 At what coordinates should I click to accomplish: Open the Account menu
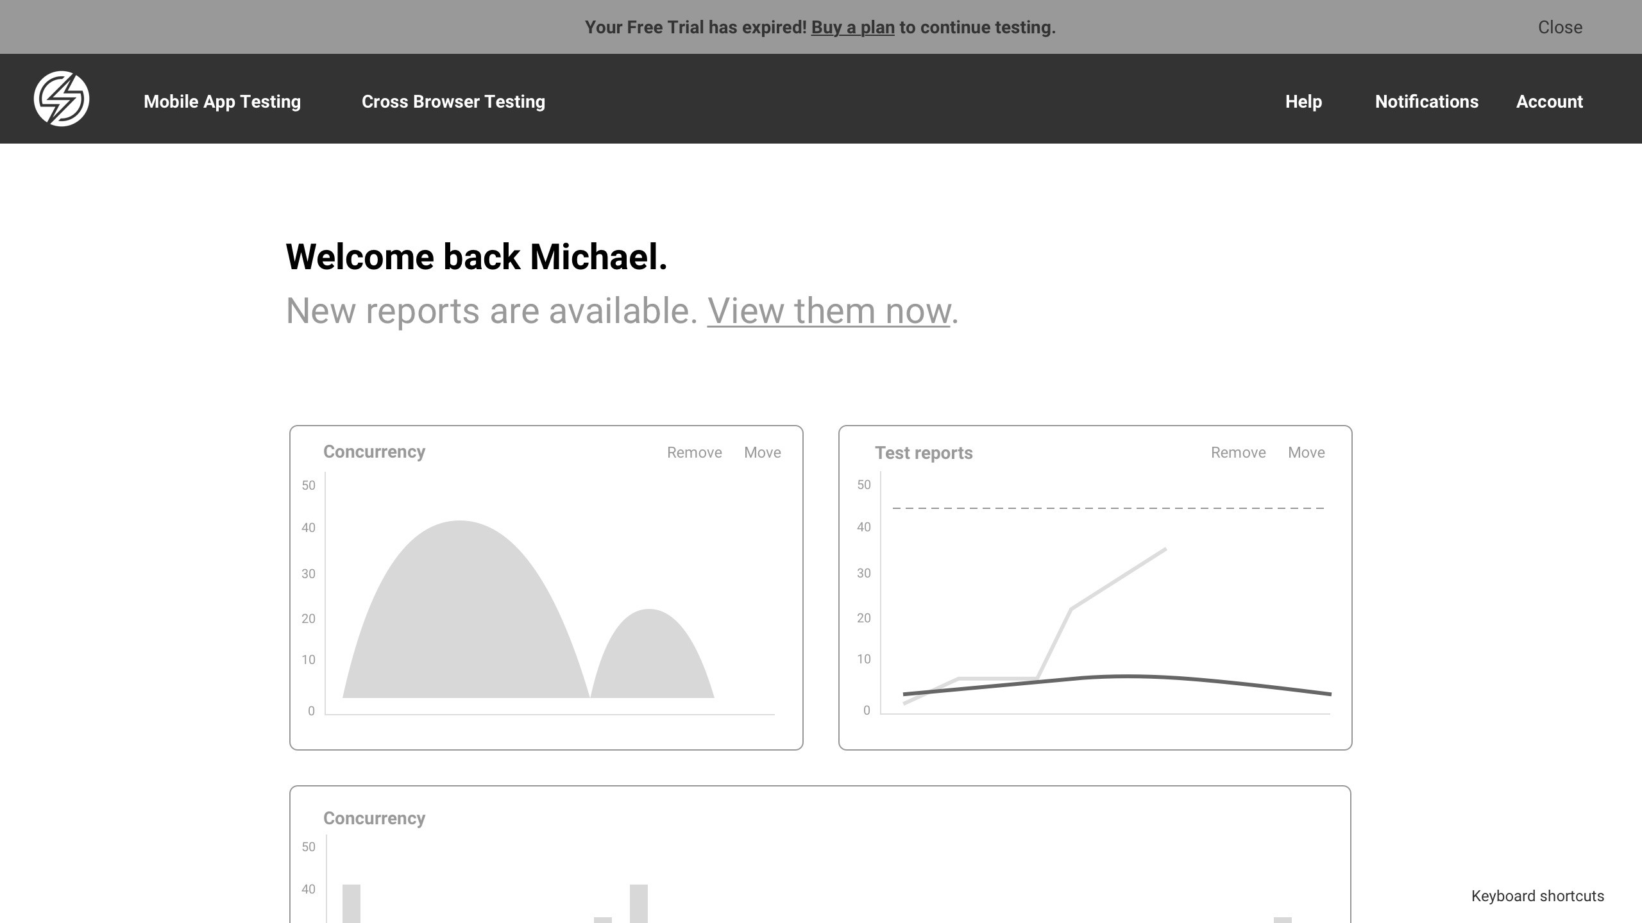pyautogui.click(x=1549, y=101)
